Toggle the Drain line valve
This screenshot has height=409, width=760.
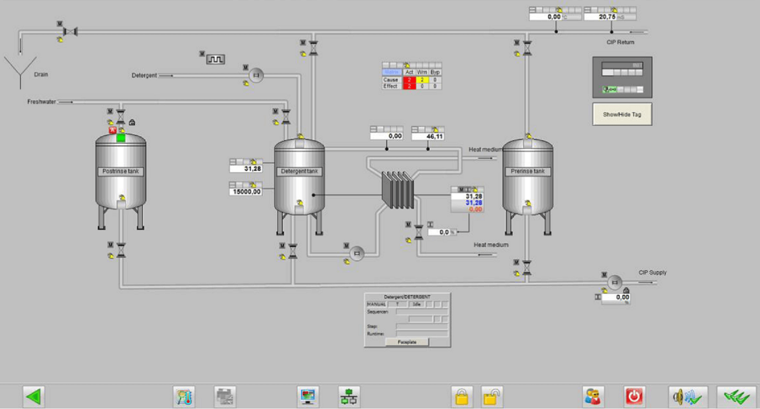pyautogui.click(x=70, y=32)
